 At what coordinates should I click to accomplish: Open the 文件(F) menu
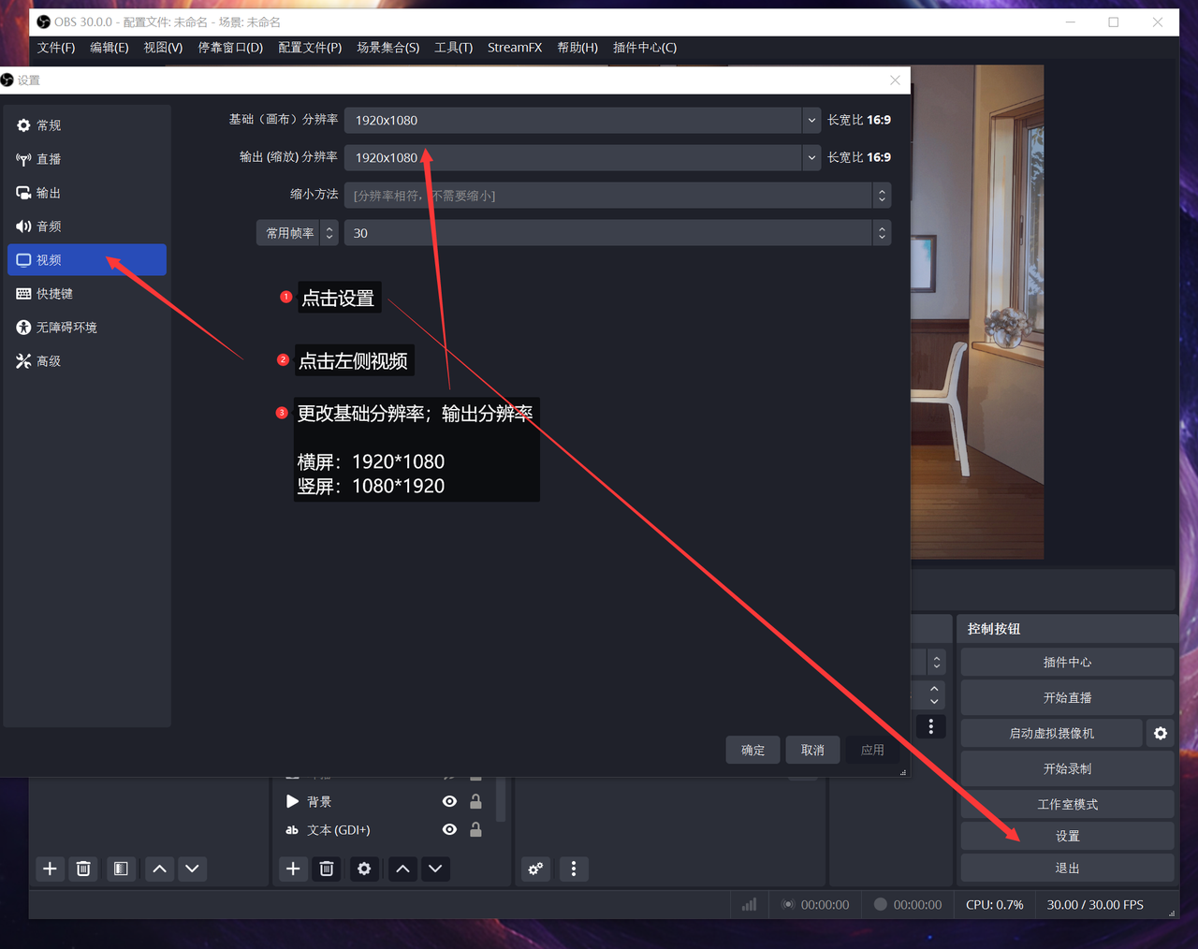tap(56, 48)
